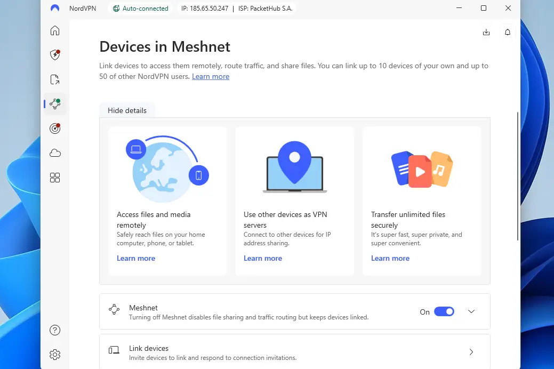This screenshot has width=554, height=369.
Task: Click Transfer unlimited files securely heading
Action: pos(408,220)
